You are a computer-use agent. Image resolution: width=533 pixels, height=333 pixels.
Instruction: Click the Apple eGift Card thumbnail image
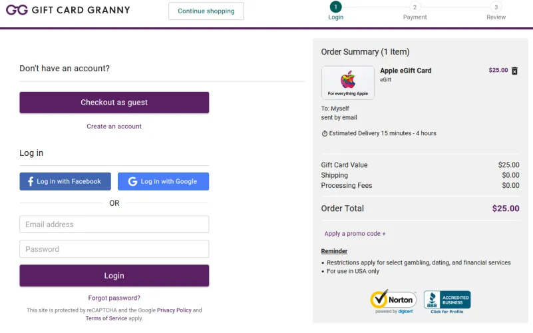347,83
